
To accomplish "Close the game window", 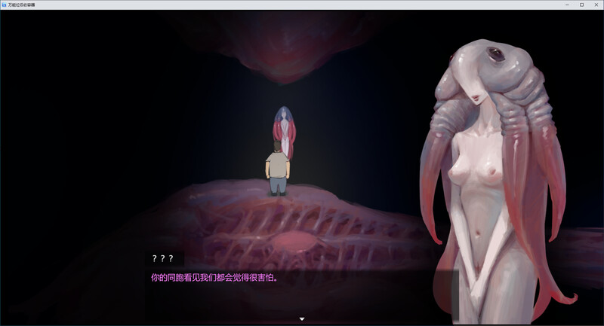I will [596, 5].
